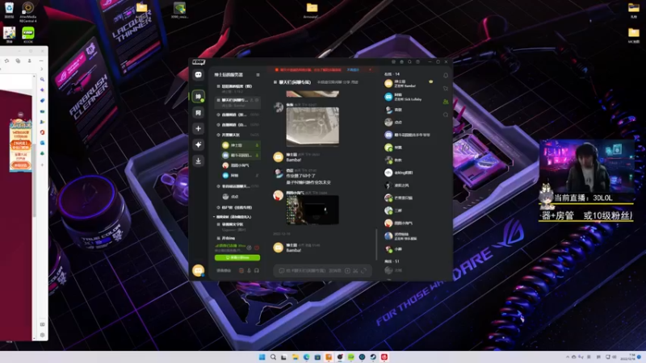Open Steam from the taskbar
646x363 pixels.
click(x=373, y=357)
